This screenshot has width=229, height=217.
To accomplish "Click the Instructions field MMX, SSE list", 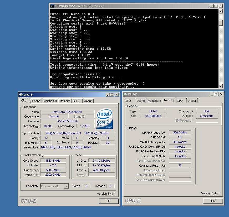I will pyautogui.click(x=77, y=147).
